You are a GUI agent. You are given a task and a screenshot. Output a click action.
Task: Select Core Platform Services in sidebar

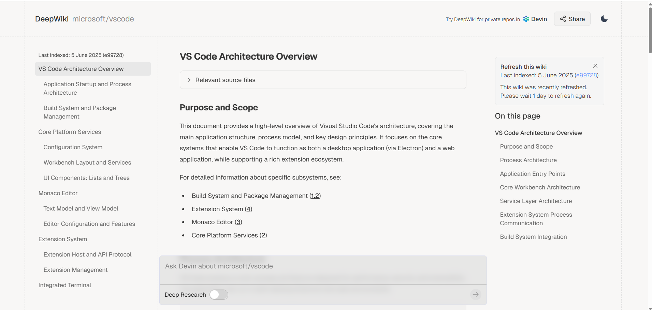(70, 132)
